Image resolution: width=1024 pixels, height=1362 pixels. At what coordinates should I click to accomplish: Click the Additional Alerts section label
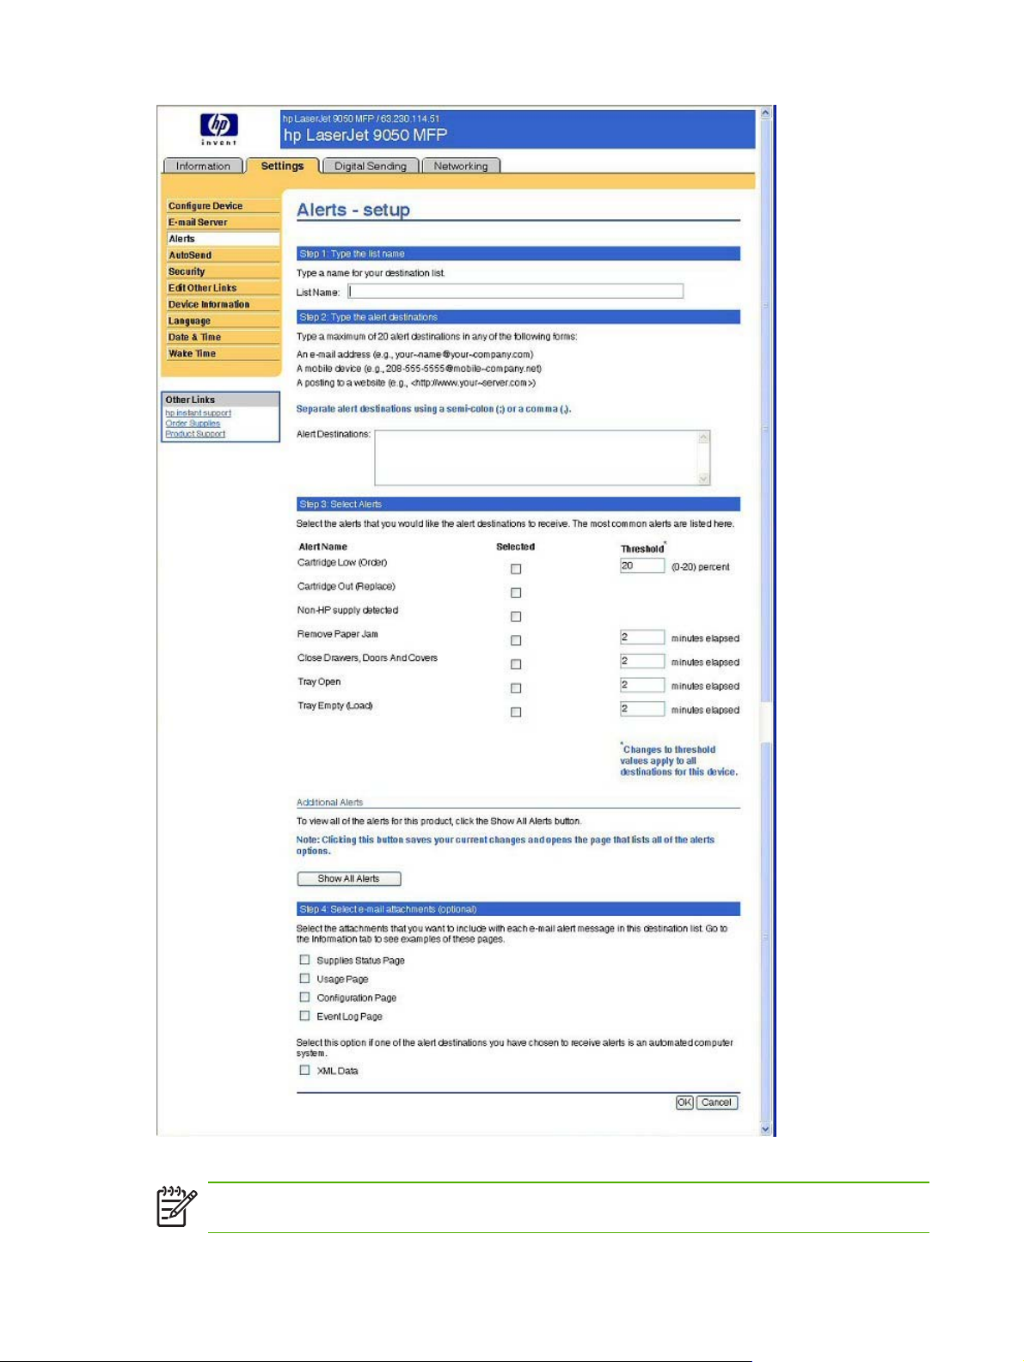[330, 803]
